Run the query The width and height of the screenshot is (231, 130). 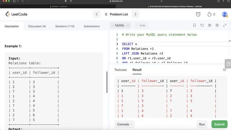[x=202, y=124]
